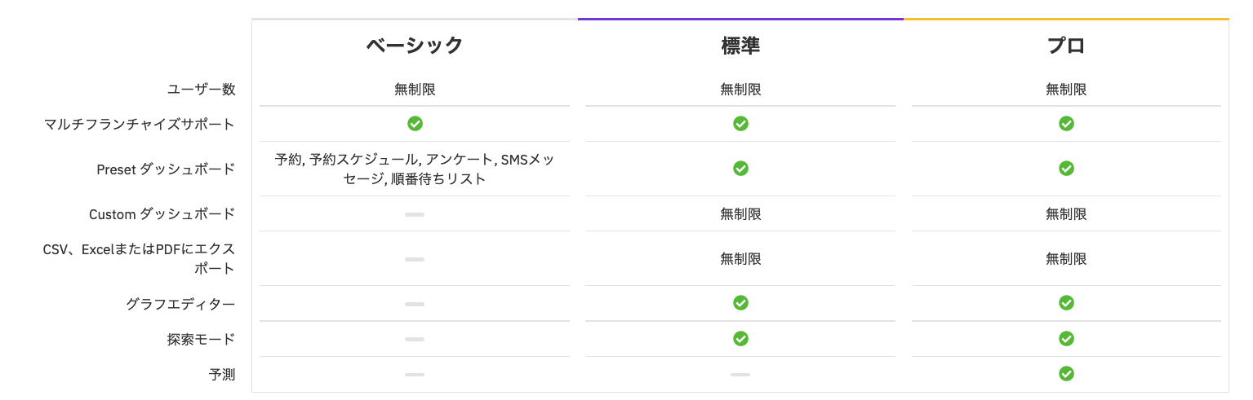
Task: Click the CSV、ExcelまたはPDFにエクスポート label
Action: [x=139, y=258]
